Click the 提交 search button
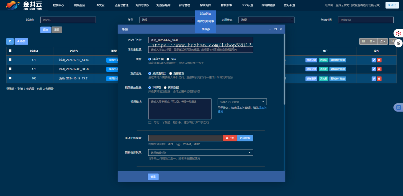Image resolution: width=403 pixels, height=196 pixels. pyautogui.click(x=45, y=30)
